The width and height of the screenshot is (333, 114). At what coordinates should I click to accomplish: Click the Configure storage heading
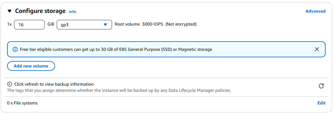tap(40, 11)
